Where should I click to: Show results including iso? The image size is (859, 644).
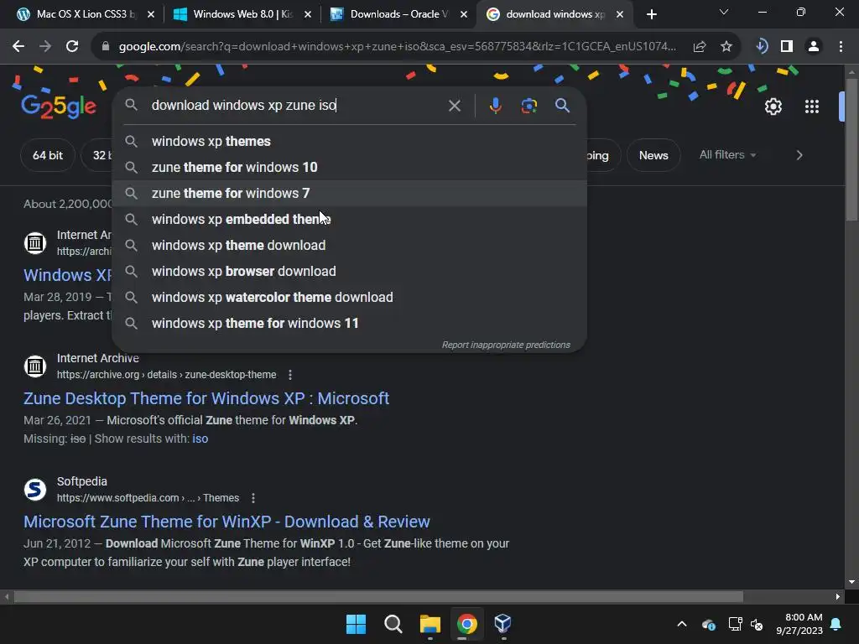pos(200,439)
